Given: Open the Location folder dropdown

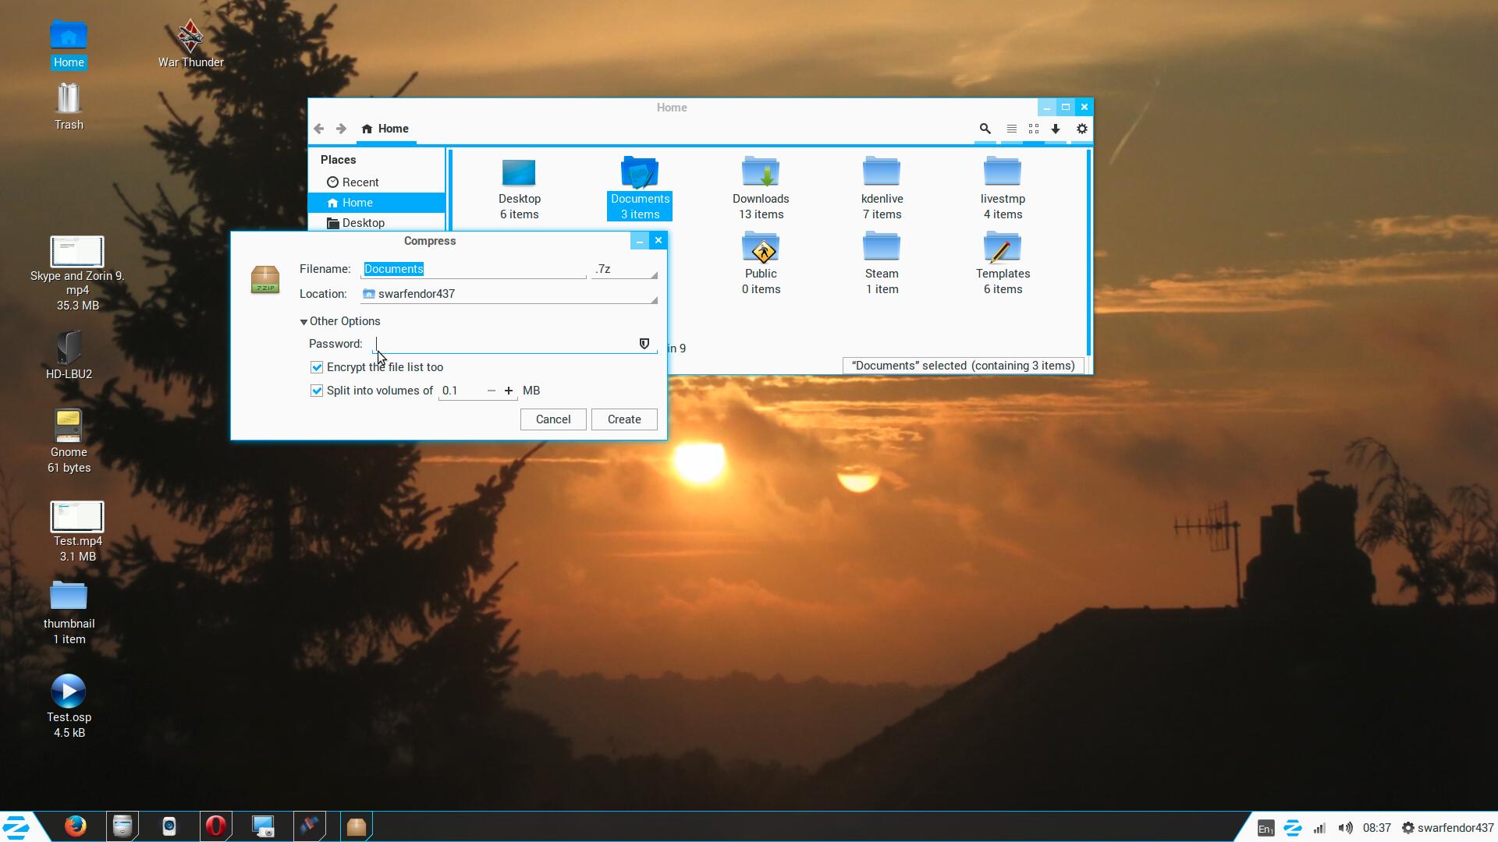Looking at the screenshot, I should [510, 295].
